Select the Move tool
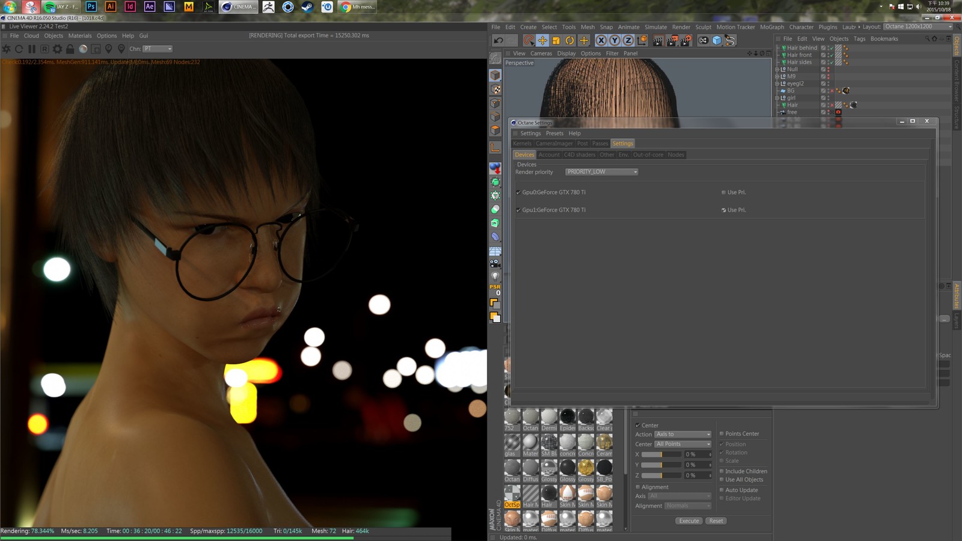Viewport: 962px width, 541px height. 542,40
